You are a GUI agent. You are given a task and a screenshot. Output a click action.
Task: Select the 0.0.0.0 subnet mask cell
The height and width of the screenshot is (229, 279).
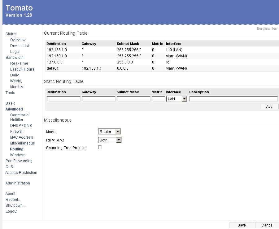(123, 68)
